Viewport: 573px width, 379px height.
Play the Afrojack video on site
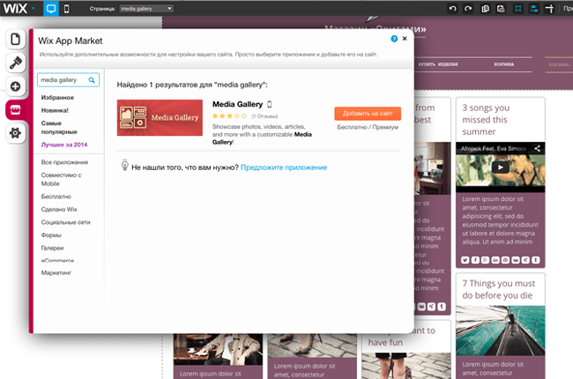coord(501,167)
